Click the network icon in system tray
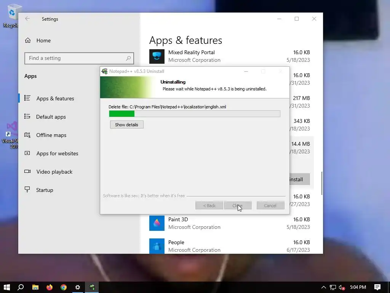Screen dimensions: 390x293 point(333,287)
